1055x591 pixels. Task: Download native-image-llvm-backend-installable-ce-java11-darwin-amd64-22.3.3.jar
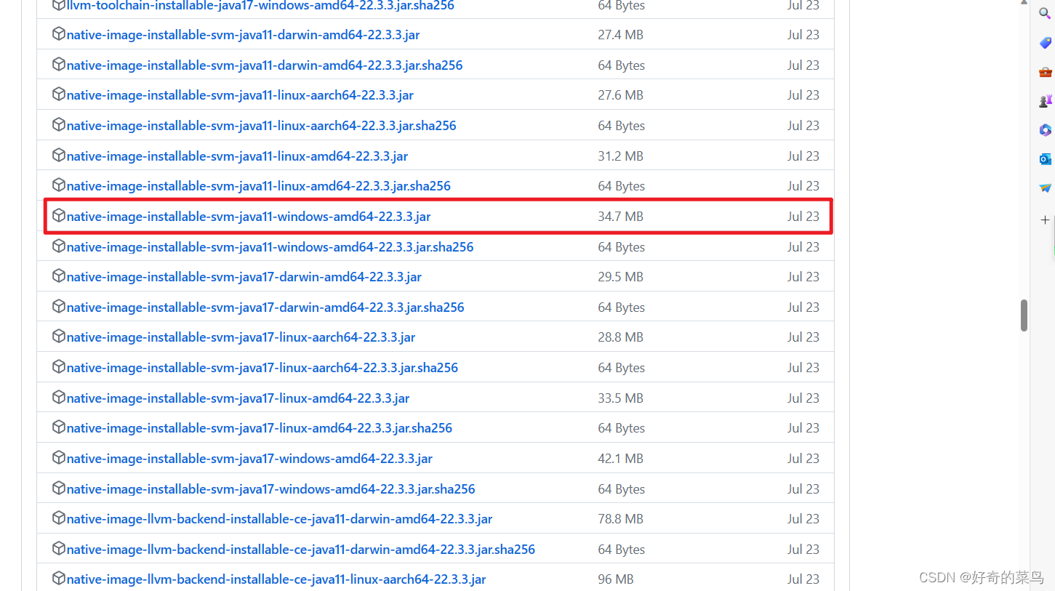tap(280, 519)
